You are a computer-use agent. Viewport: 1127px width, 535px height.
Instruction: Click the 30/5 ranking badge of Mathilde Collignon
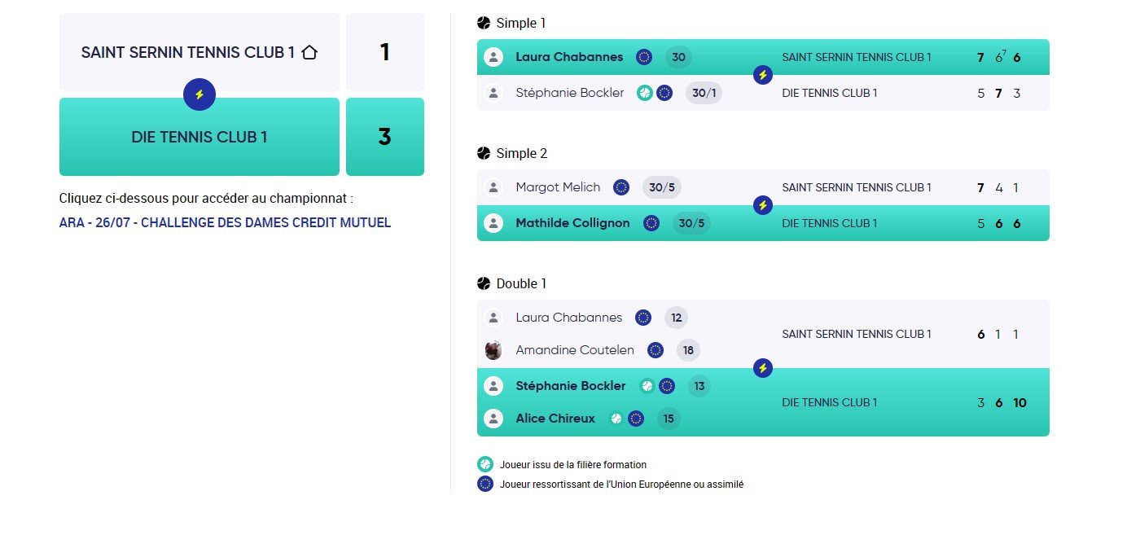692,223
